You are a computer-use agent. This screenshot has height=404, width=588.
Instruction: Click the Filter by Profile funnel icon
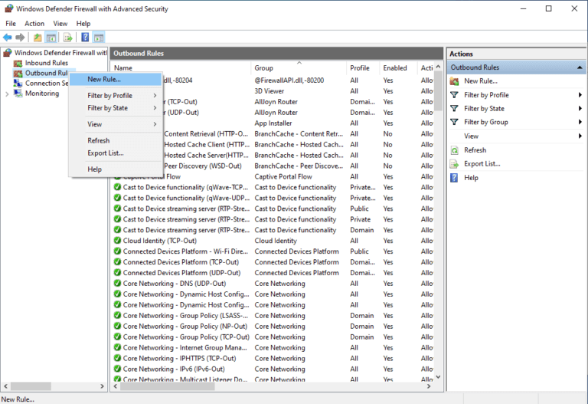(454, 95)
